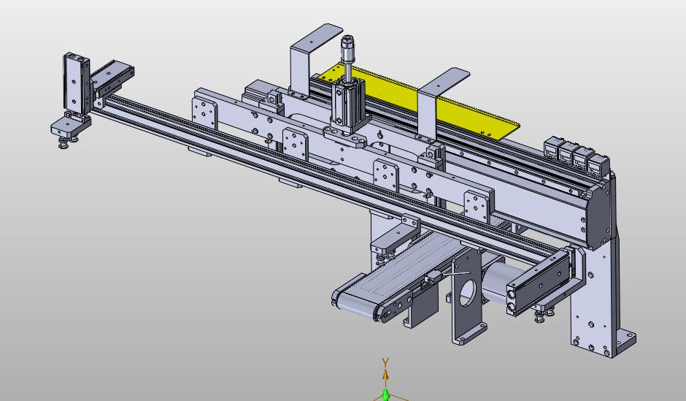This screenshot has height=401, width=686.
Task: Select the green axis arrow of the triad
Action: pyautogui.click(x=385, y=393)
